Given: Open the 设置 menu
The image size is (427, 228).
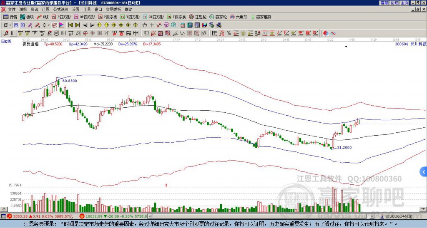Looking at the screenshot, I should tap(76, 10).
